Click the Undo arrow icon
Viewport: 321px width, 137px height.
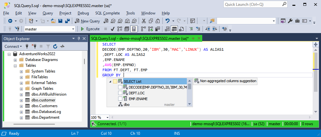pyautogui.click(x=167, y=21)
